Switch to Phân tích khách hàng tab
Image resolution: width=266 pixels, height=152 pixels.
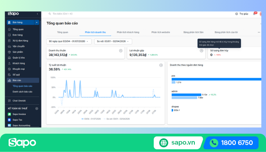coord(128,32)
